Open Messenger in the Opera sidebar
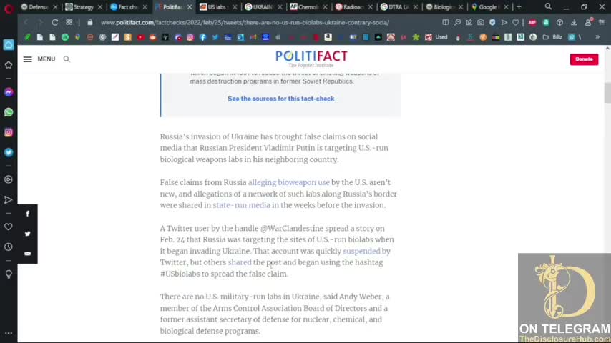The image size is (611, 343). [x=9, y=92]
